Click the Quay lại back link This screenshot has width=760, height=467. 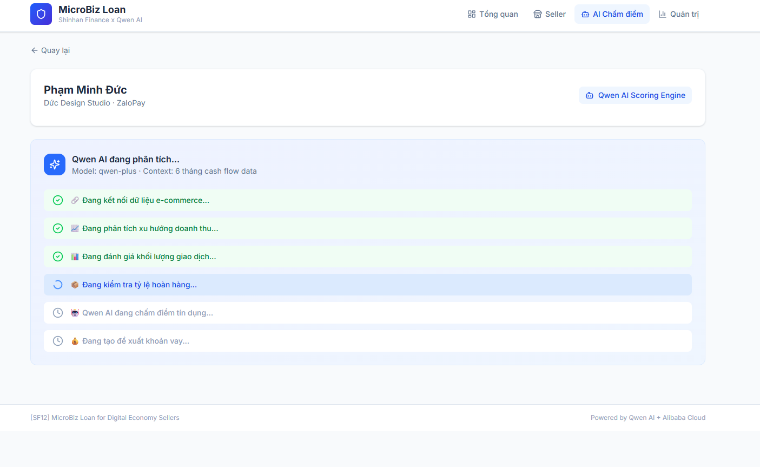click(50, 50)
